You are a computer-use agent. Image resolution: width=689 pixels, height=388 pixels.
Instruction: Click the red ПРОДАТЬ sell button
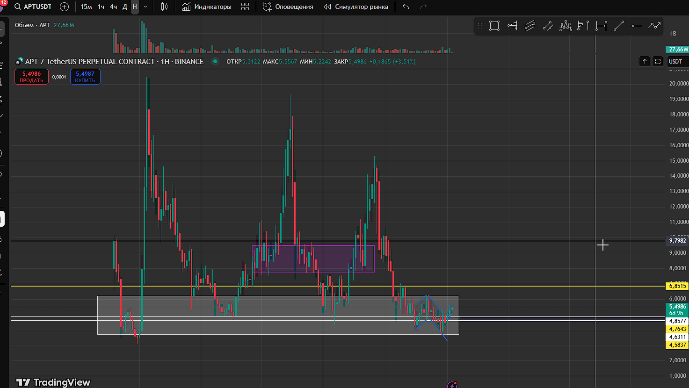point(31,77)
